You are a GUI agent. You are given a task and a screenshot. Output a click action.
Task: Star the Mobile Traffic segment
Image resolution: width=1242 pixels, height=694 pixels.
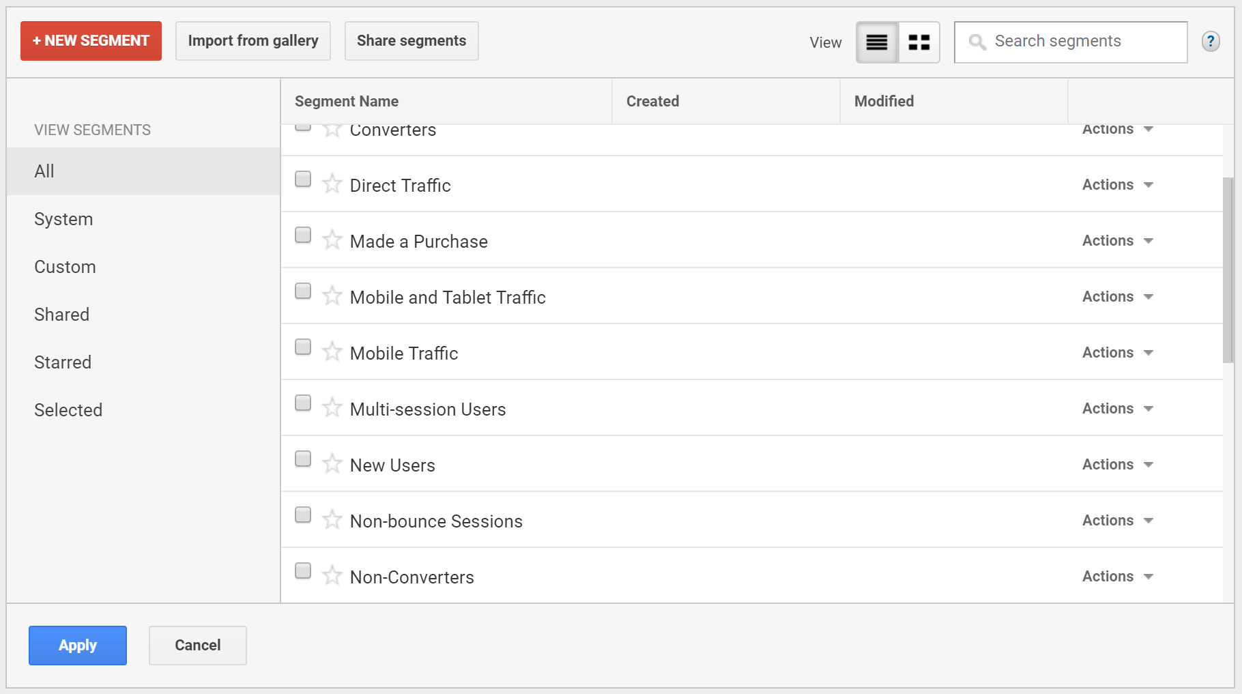tap(332, 352)
